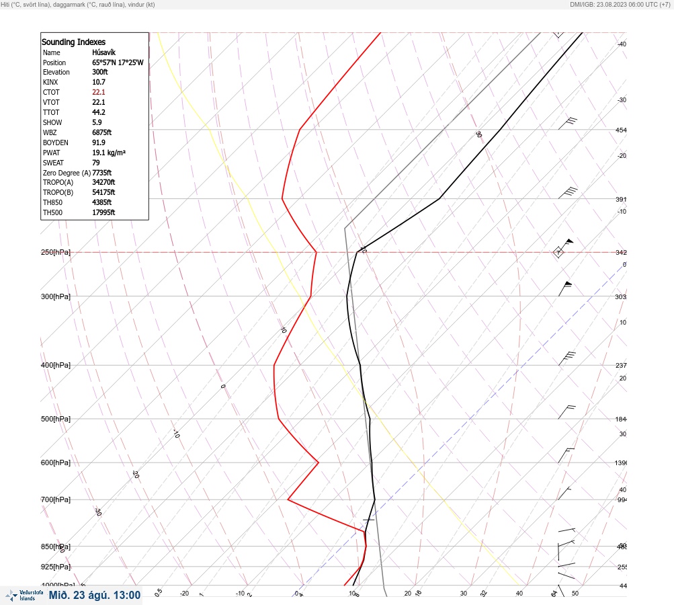Click the 250[hPa] pressure label
674x605 pixels.
pos(56,252)
